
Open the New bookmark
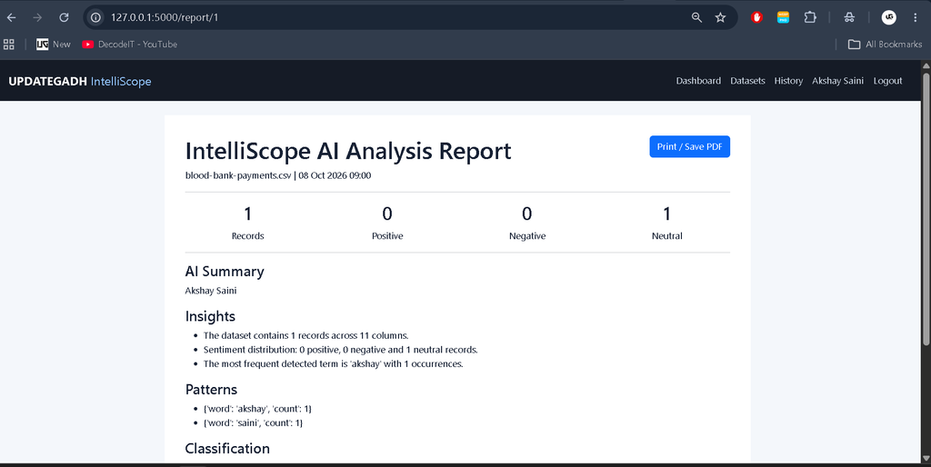pos(54,45)
